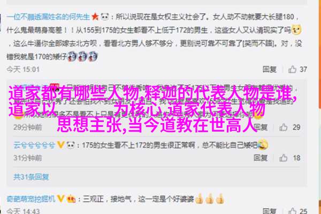
Task: Open profile of 云兮兮兮兮兮
Action: click(34, 145)
